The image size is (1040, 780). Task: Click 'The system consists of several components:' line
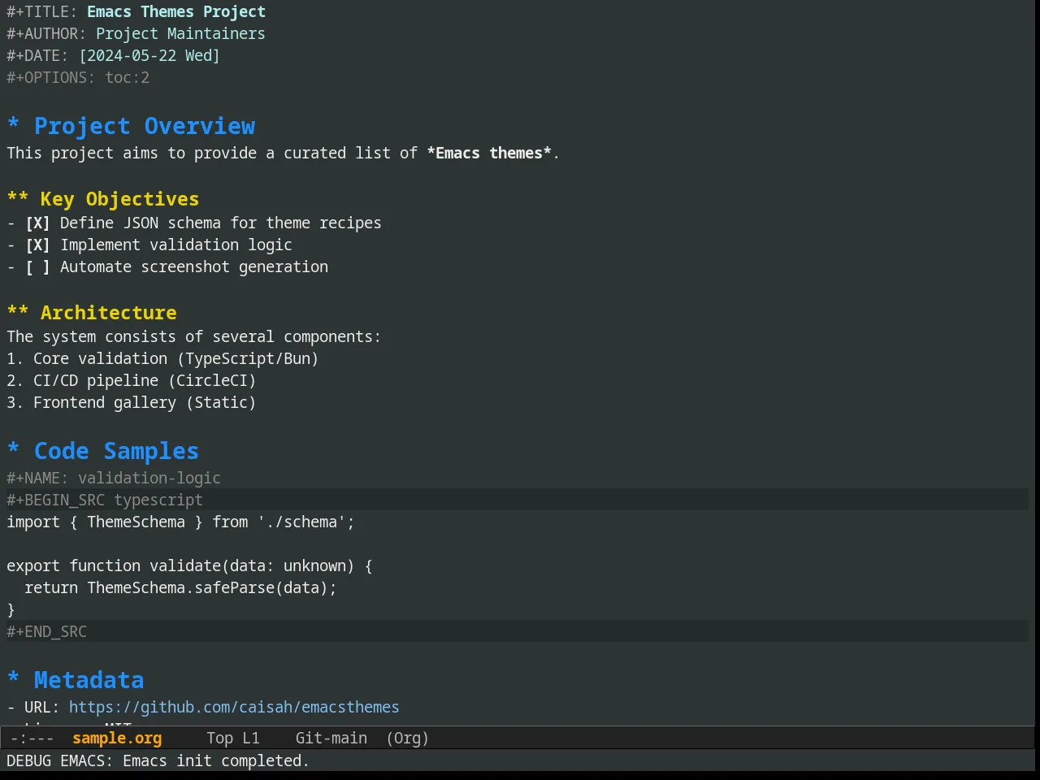[x=193, y=337]
